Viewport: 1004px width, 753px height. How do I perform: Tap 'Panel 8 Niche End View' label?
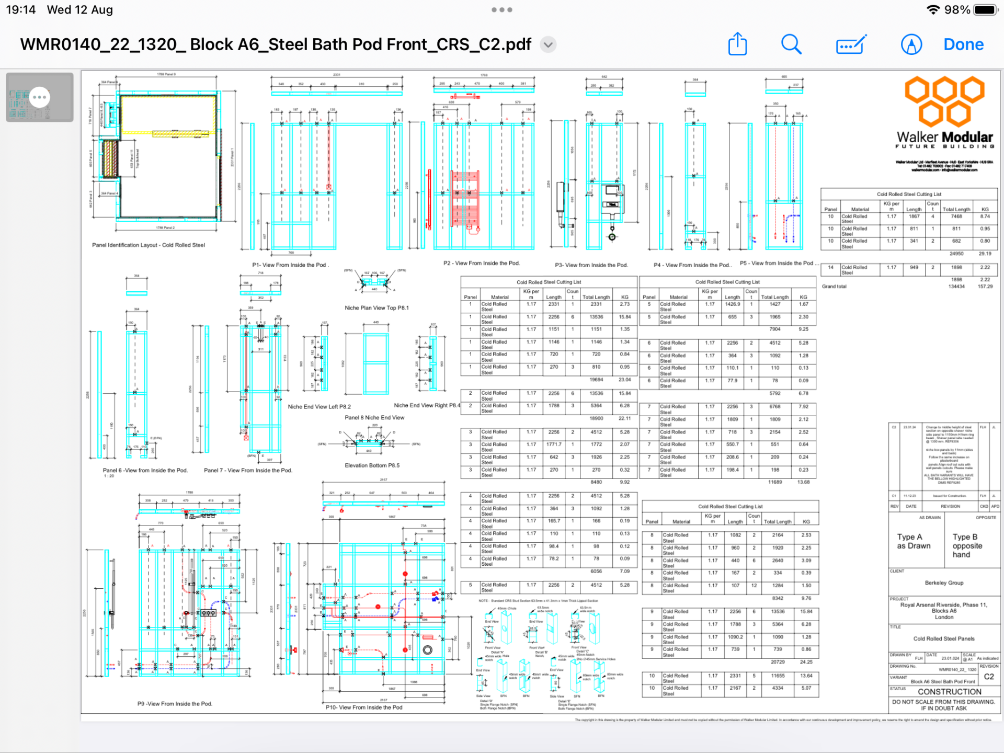click(x=374, y=417)
